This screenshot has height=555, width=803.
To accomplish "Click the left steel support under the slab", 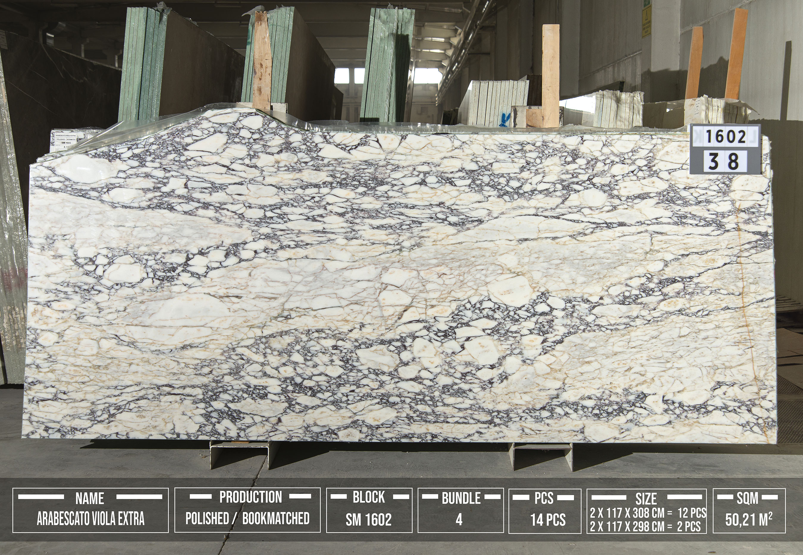I will 240,454.
